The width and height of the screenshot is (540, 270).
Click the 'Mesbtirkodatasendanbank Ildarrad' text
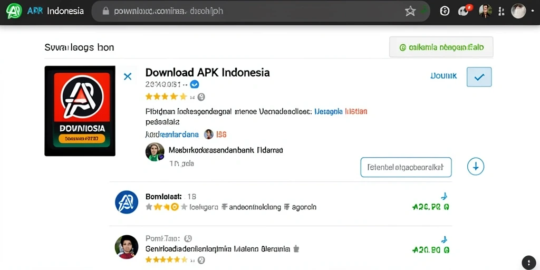pyautogui.click(x=226, y=150)
